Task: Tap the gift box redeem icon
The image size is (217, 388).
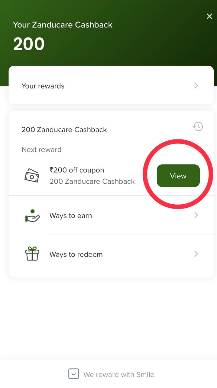Action: point(32,254)
